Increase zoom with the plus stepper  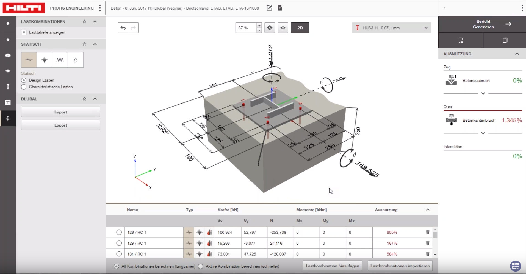click(259, 25)
